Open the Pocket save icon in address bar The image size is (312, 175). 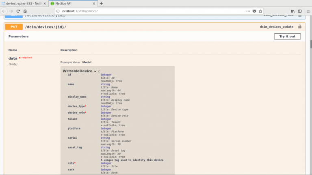(254, 11)
